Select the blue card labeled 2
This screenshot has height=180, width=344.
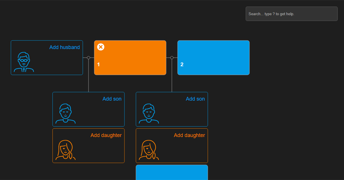[213, 57]
